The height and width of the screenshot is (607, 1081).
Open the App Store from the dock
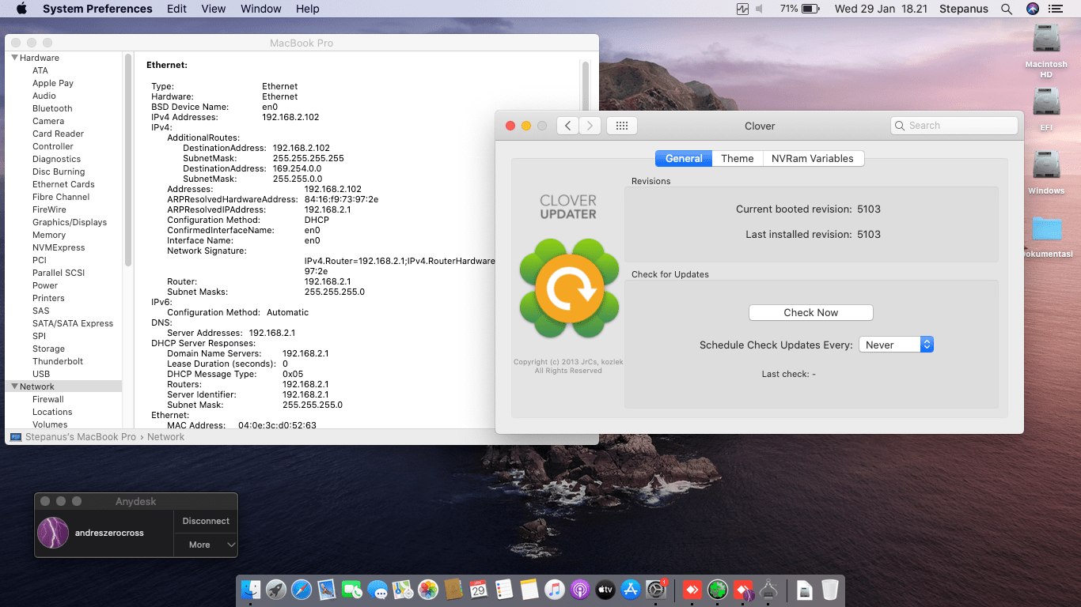[x=630, y=590]
